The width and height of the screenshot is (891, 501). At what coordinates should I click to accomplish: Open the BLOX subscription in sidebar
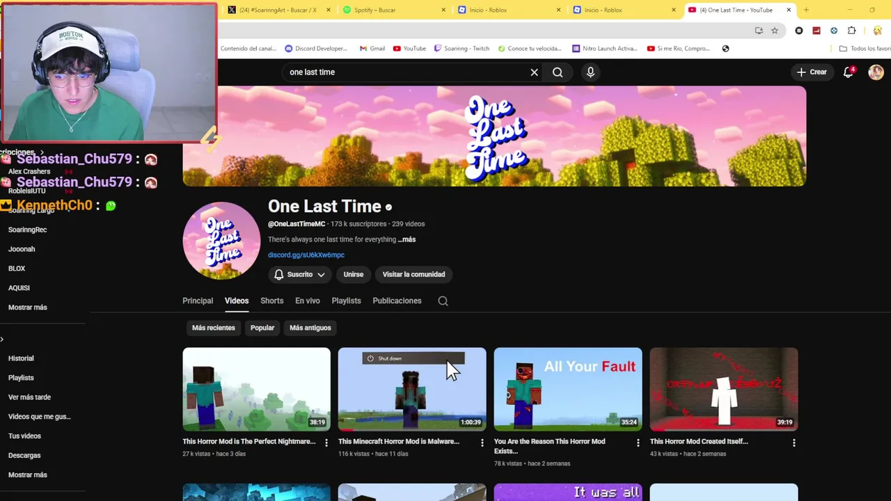pyautogui.click(x=17, y=269)
